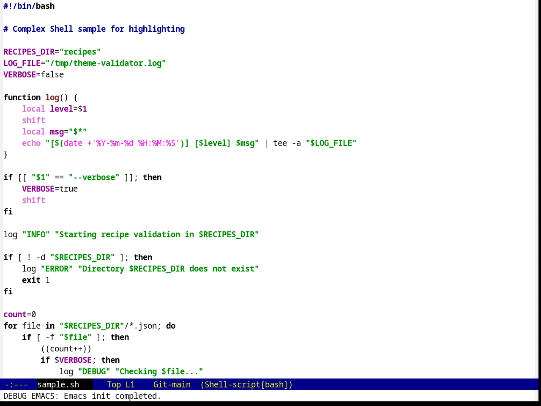Click the 'count=0' assignment
Screen dimensions: 541x406
(x=20, y=314)
